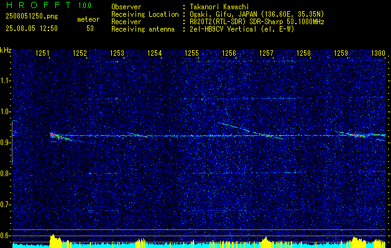391x248 pixels.
Task: Click the 1.1 kHz frequency label
Action: (5, 81)
